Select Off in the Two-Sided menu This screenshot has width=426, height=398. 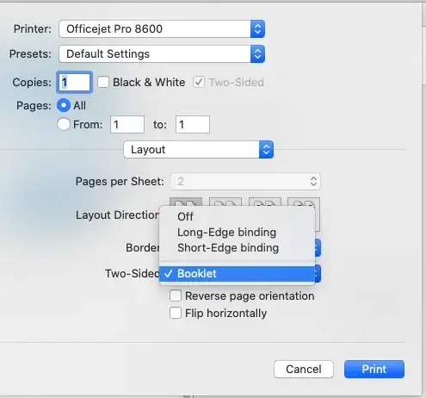point(237,217)
